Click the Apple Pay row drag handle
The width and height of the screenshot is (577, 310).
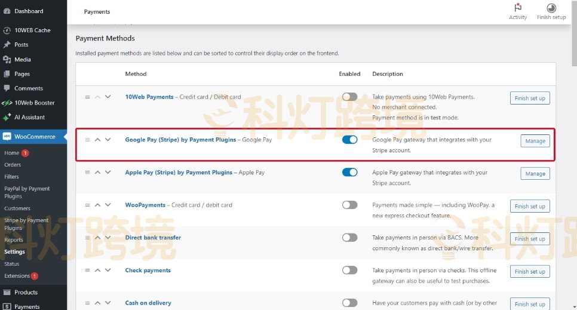point(87,172)
